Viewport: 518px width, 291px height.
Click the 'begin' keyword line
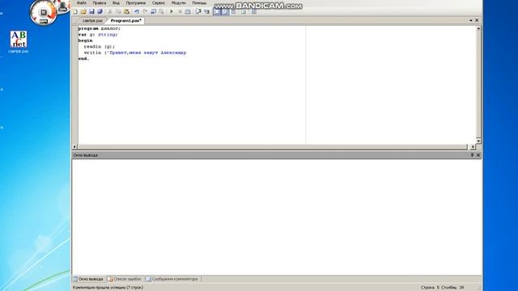85,40
